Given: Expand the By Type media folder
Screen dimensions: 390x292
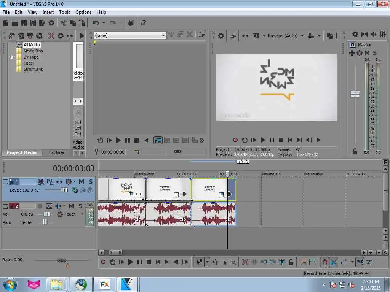Looking at the screenshot, I should [x=12, y=57].
